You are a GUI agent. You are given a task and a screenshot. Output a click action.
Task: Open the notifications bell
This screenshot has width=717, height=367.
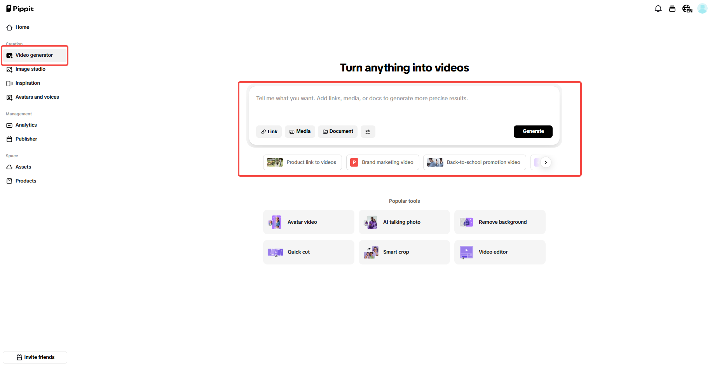pos(658,9)
